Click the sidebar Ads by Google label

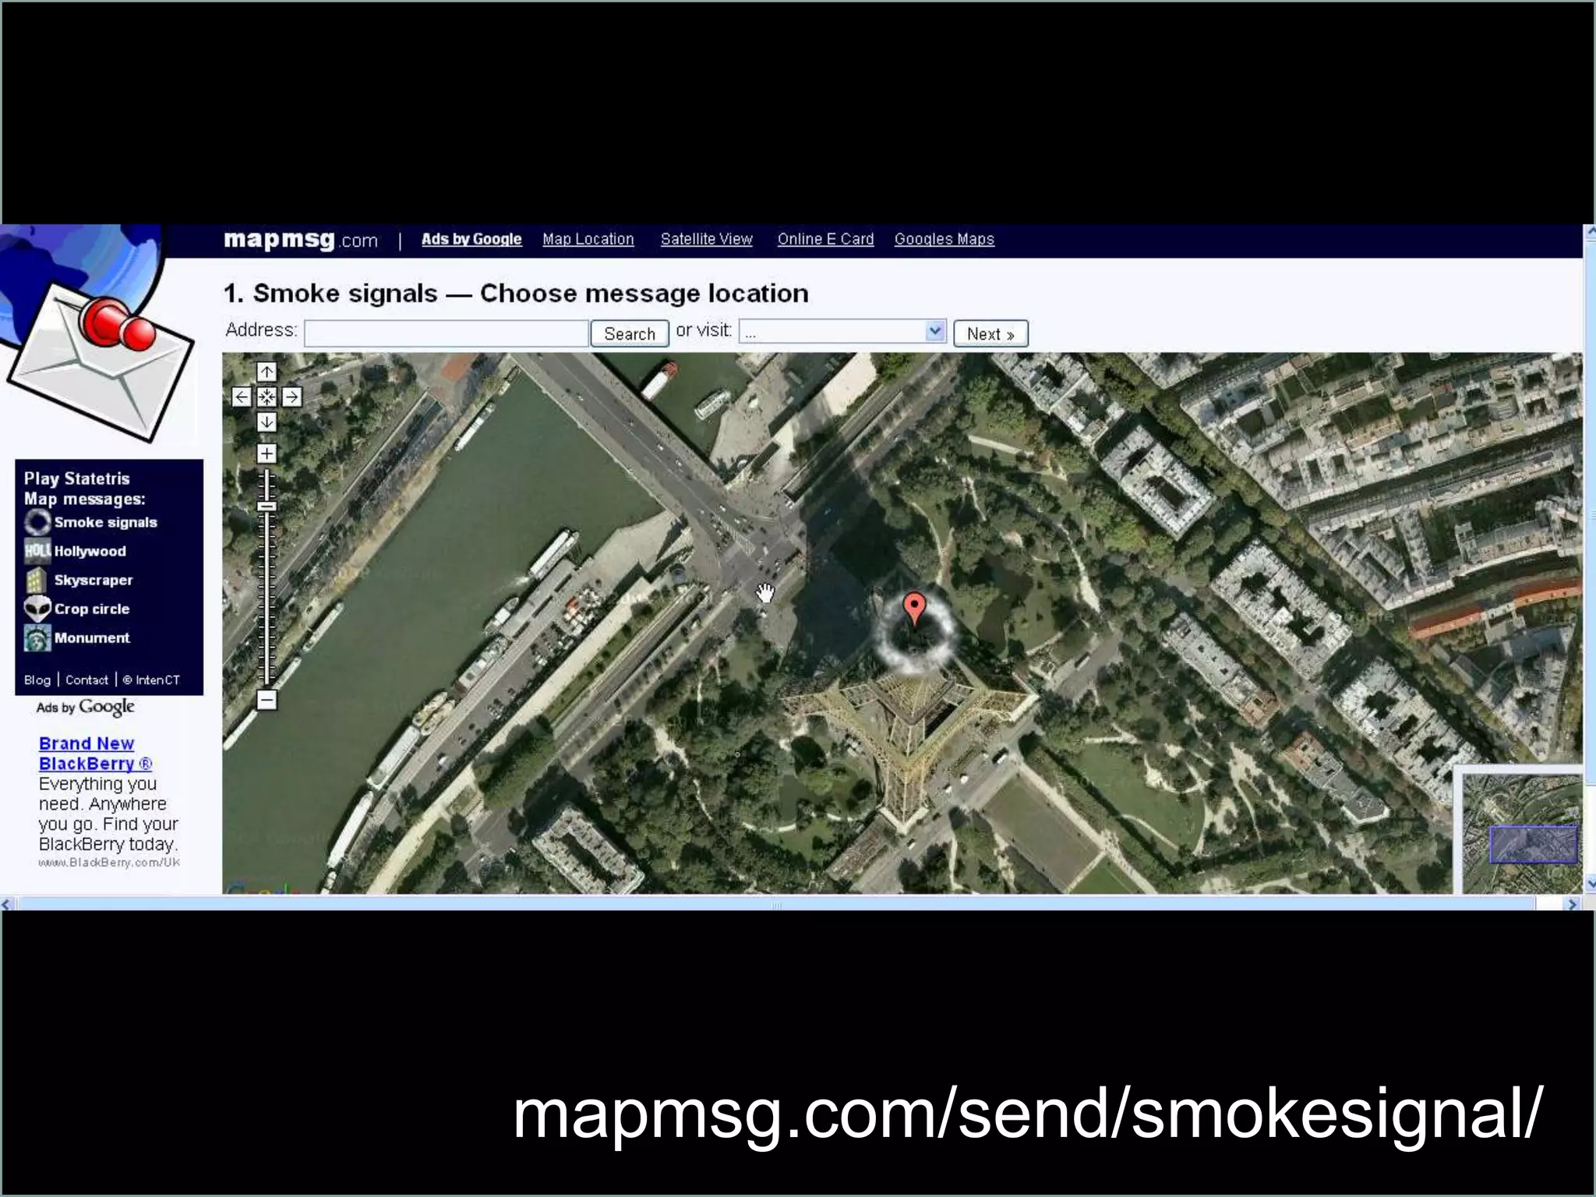coord(86,707)
